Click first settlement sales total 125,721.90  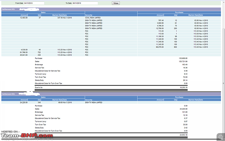point(183,61)
